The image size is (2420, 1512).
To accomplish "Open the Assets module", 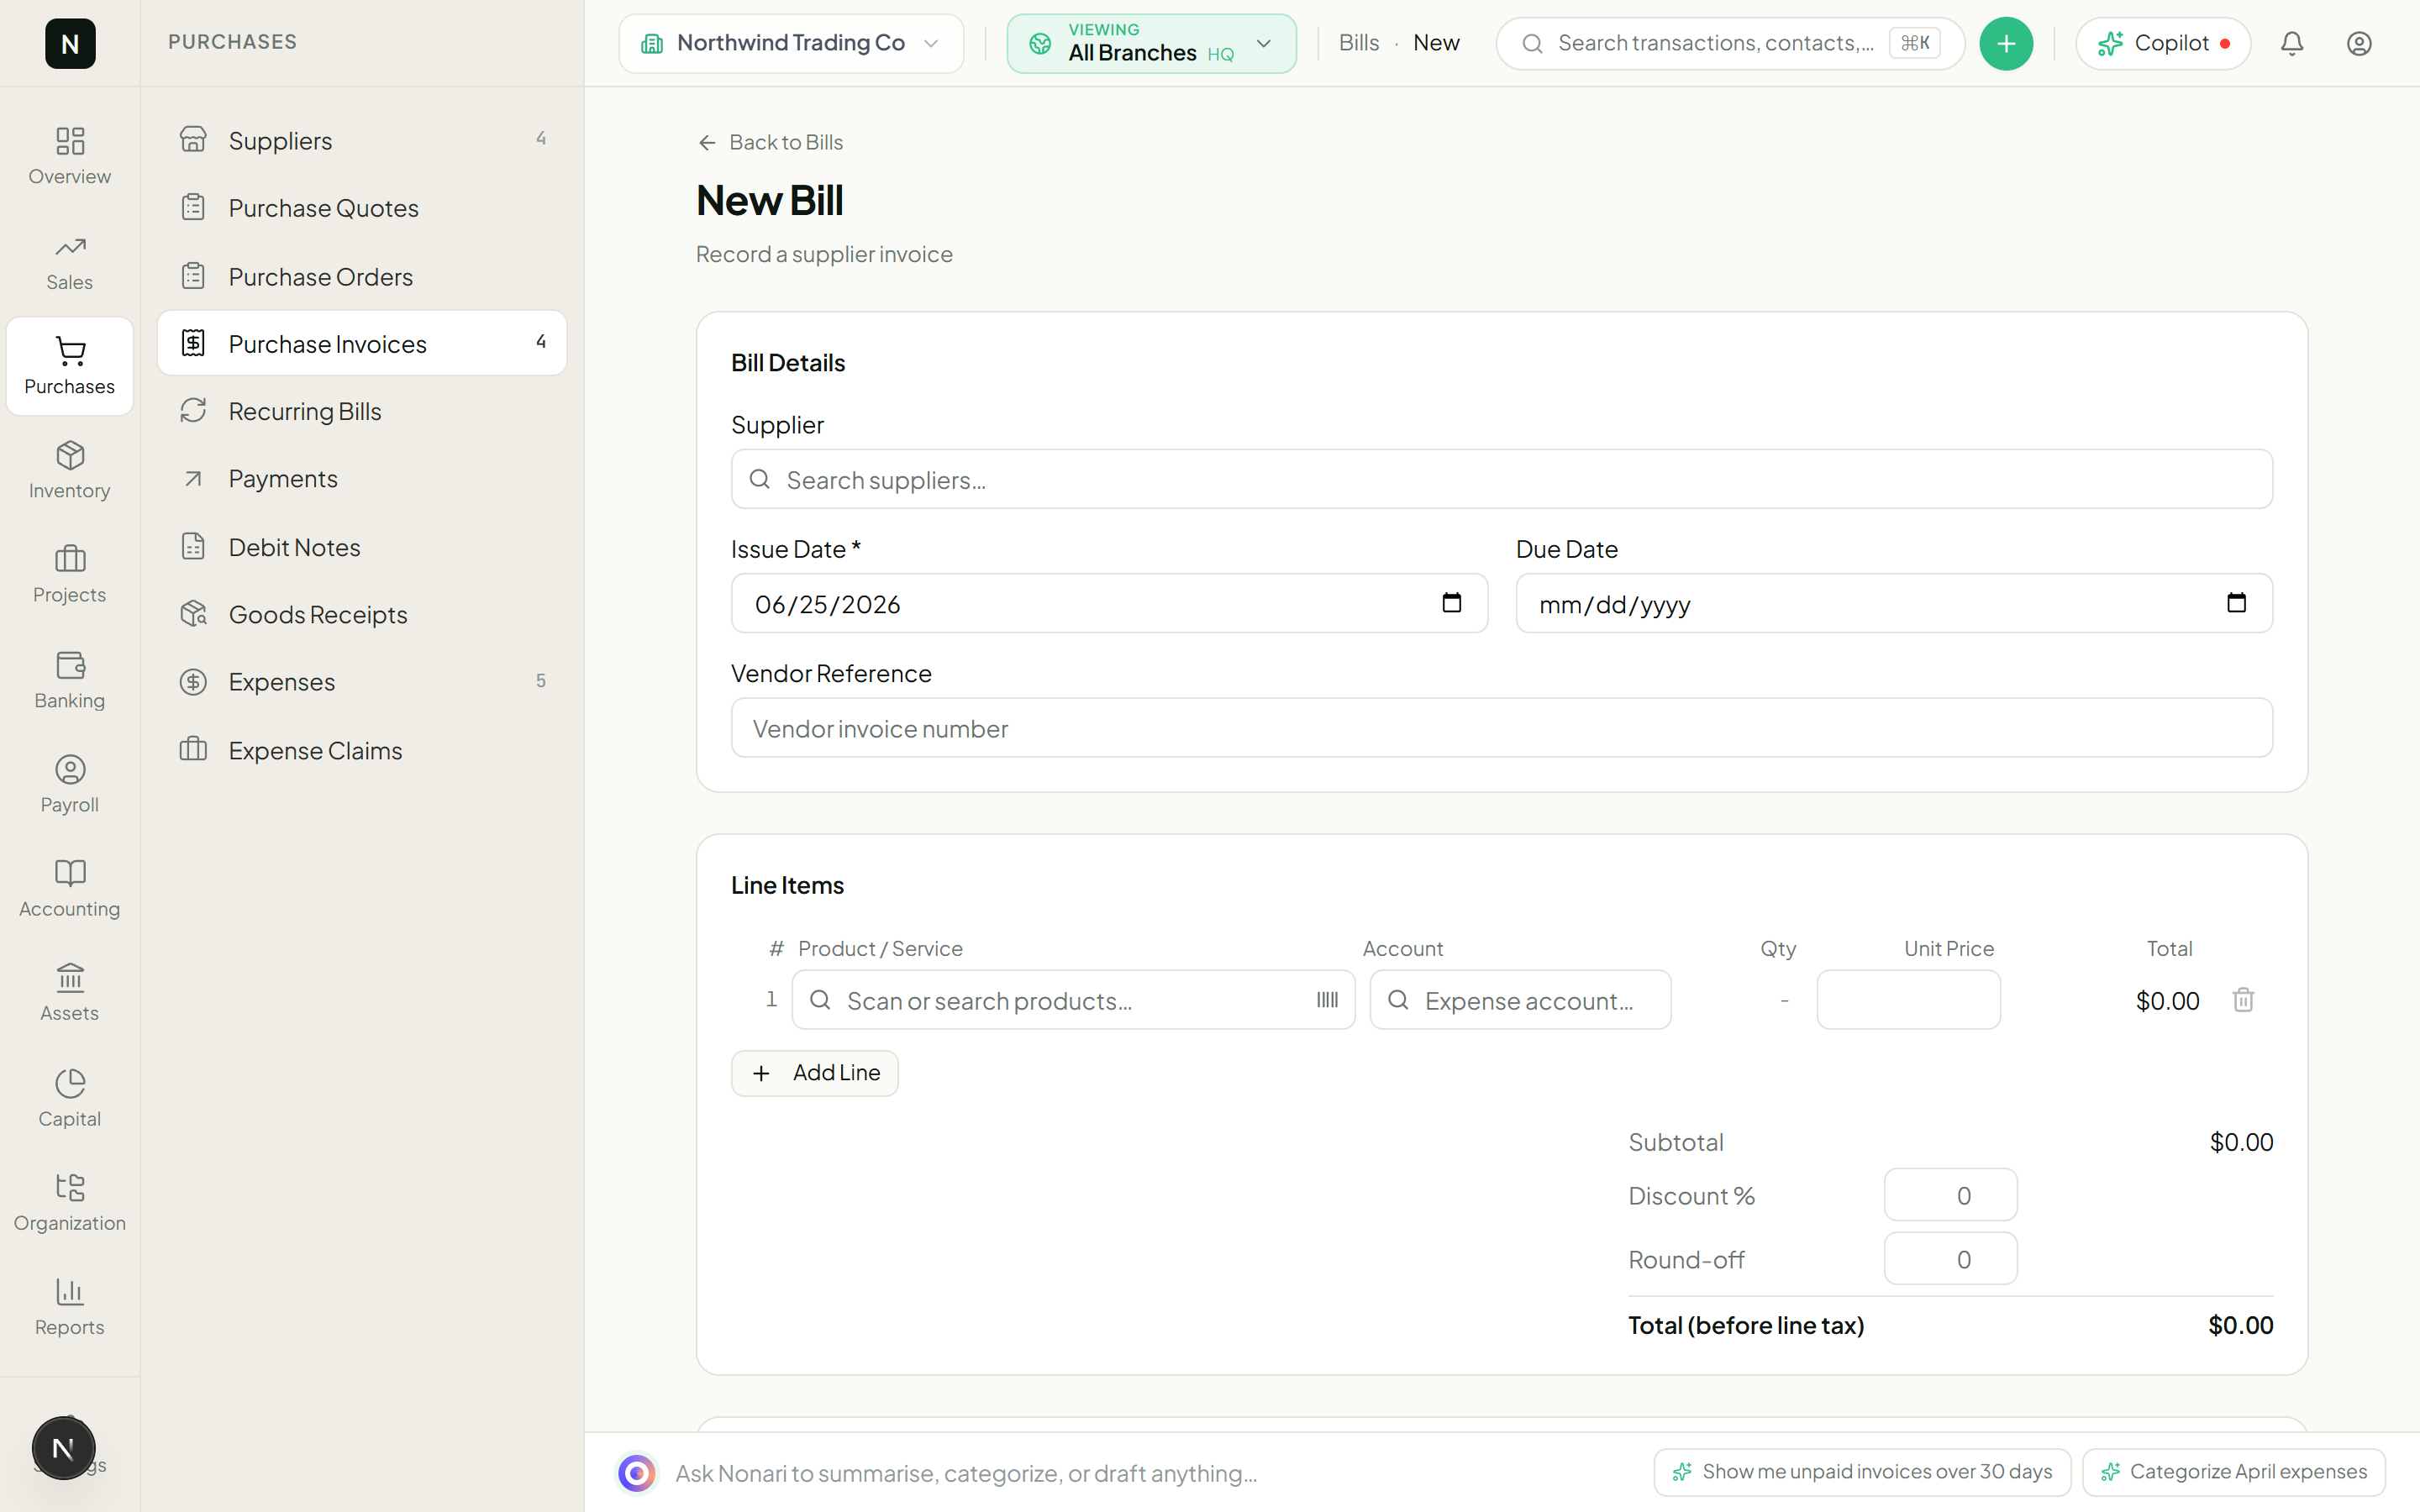I will point(70,992).
